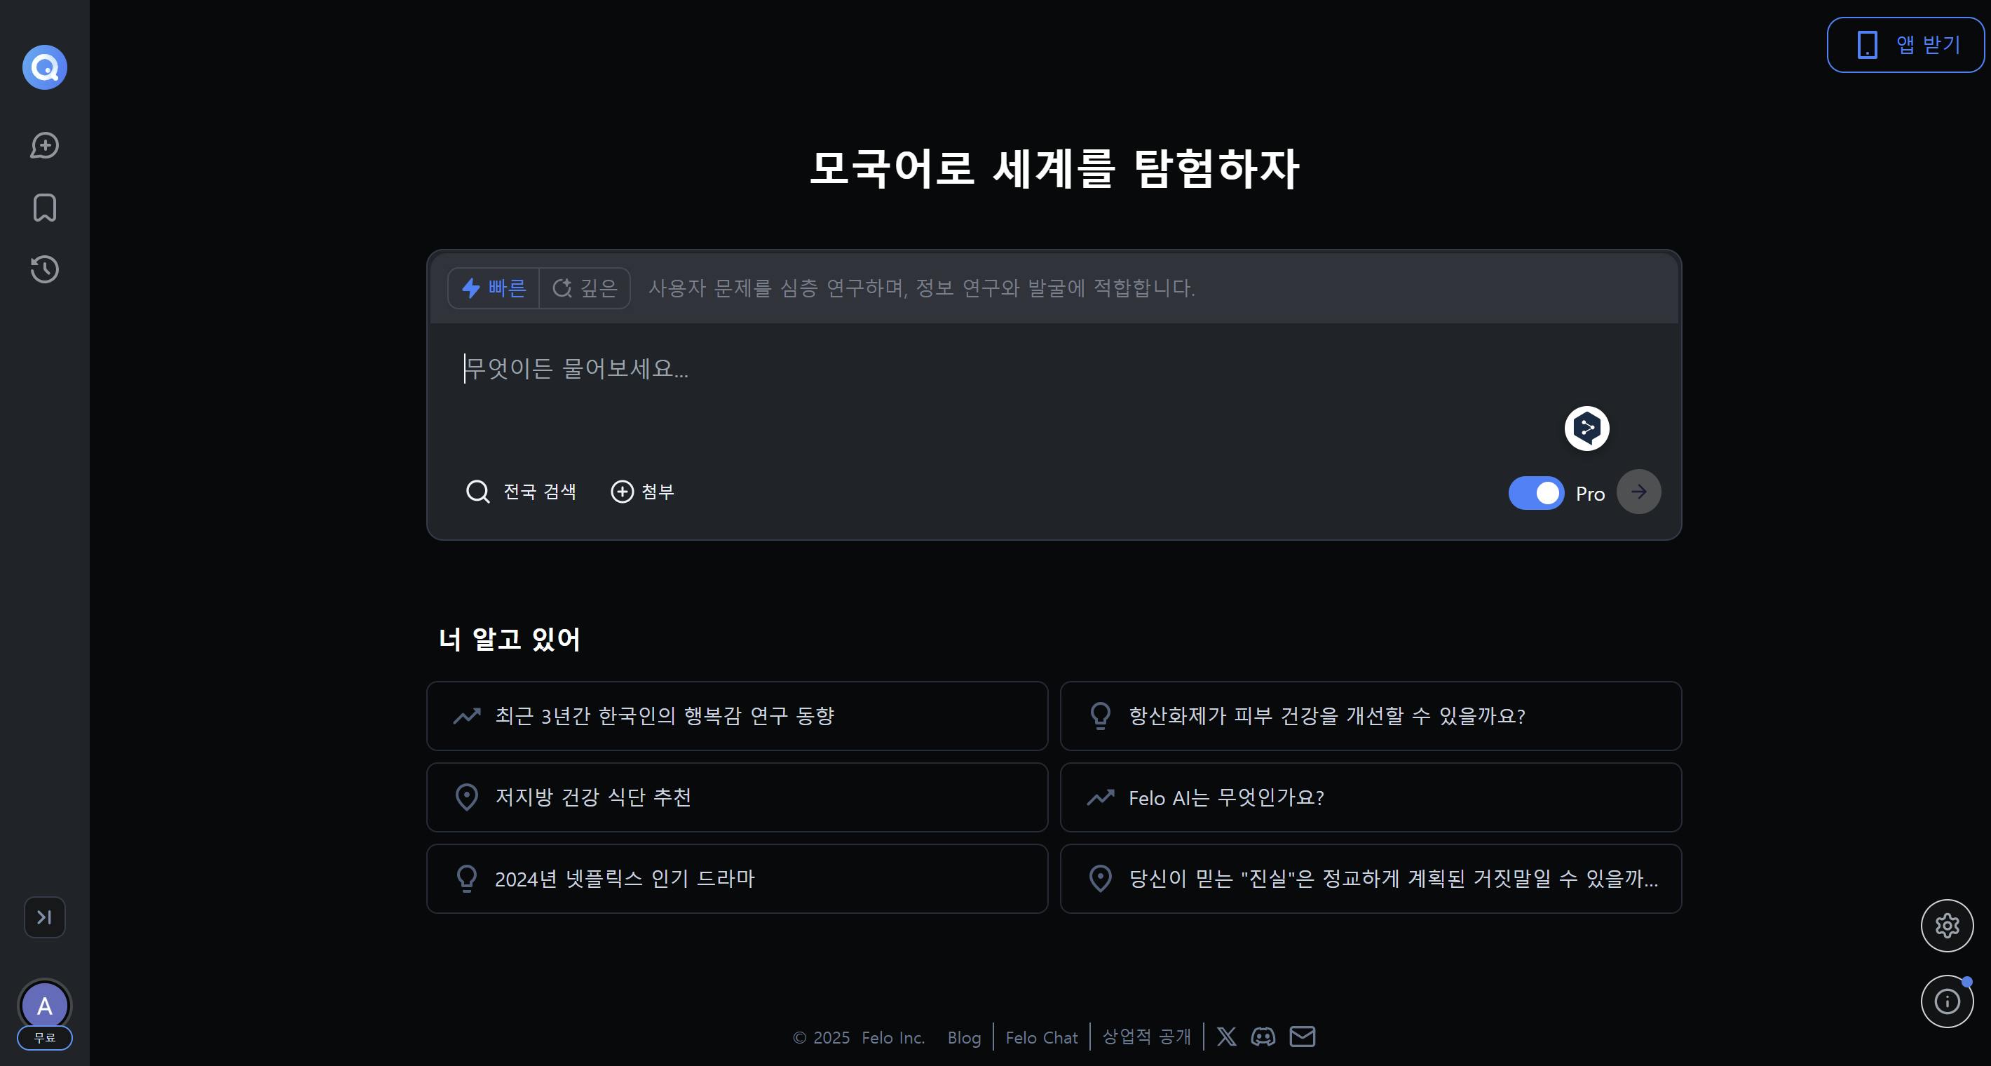The height and width of the screenshot is (1066, 1991).
Task: Click the Felo logo icon in sidebar
Action: coord(45,67)
